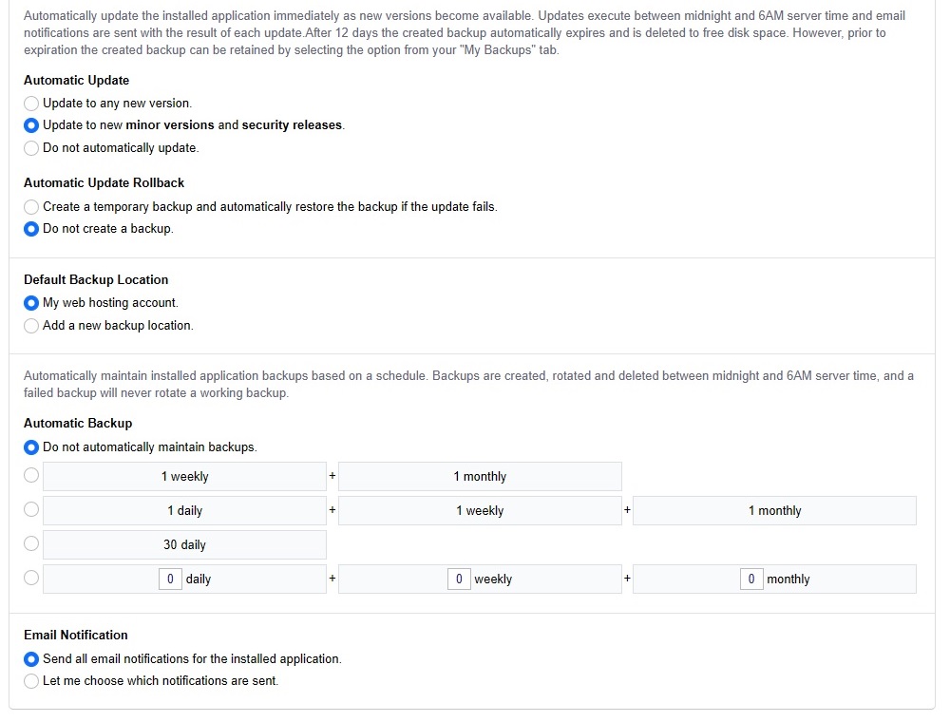Select the 30 daily backups schedule
Image resolution: width=950 pixels, height=722 pixels.
click(x=30, y=543)
